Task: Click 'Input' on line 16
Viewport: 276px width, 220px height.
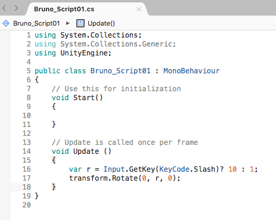Action: (114, 169)
